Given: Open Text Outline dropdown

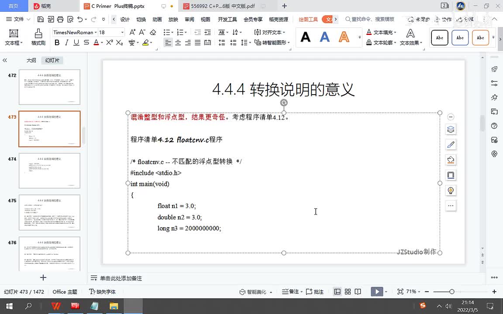Looking at the screenshot, I should pos(381,42).
